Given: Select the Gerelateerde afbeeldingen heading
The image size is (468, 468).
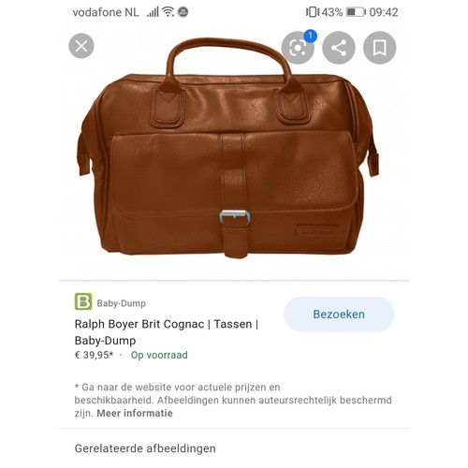Looking at the screenshot, I should click(x=145, y=448).
